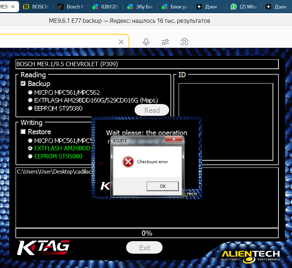Click the 0% progress bar
This screenshot has width=292, height=268.
147,233
